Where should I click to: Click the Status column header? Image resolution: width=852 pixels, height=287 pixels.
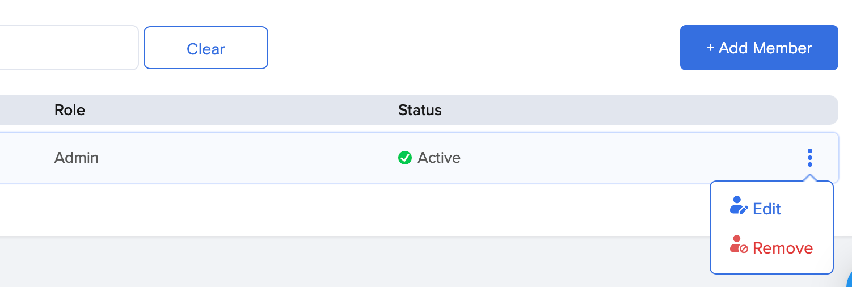tap(420, 110)
